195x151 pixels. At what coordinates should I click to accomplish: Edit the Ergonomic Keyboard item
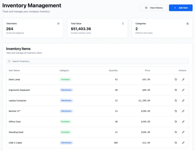coord(183,90)
